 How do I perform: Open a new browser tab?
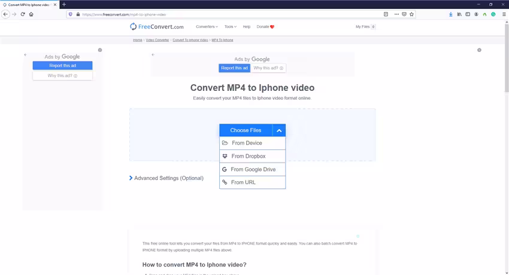(x=64, y=5)
